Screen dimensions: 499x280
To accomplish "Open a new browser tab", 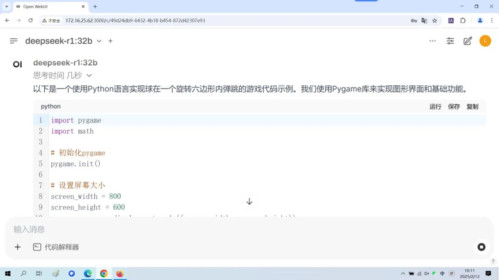I will point(95,6).
